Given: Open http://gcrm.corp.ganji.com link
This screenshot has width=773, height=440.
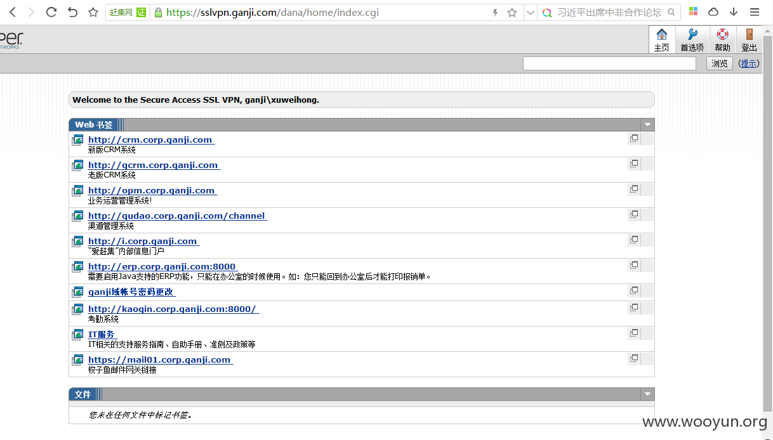Looking at the screenshot, I should [x=154, y=165].
